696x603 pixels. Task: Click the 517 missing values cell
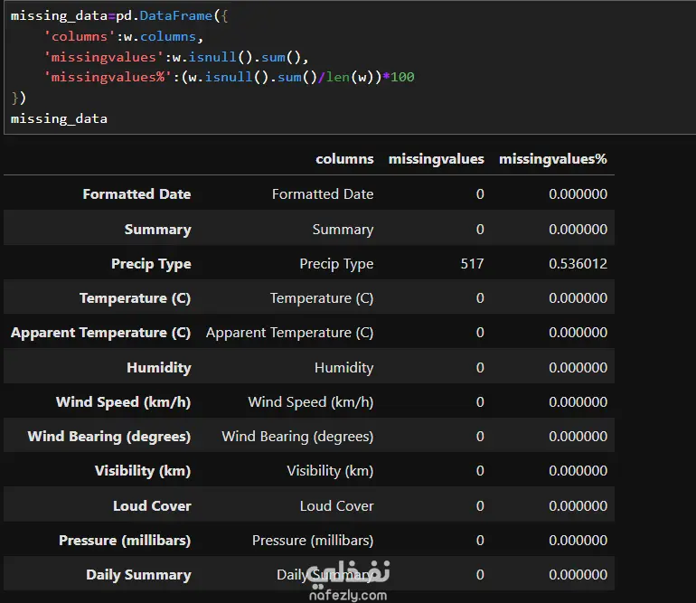point(472,264)
